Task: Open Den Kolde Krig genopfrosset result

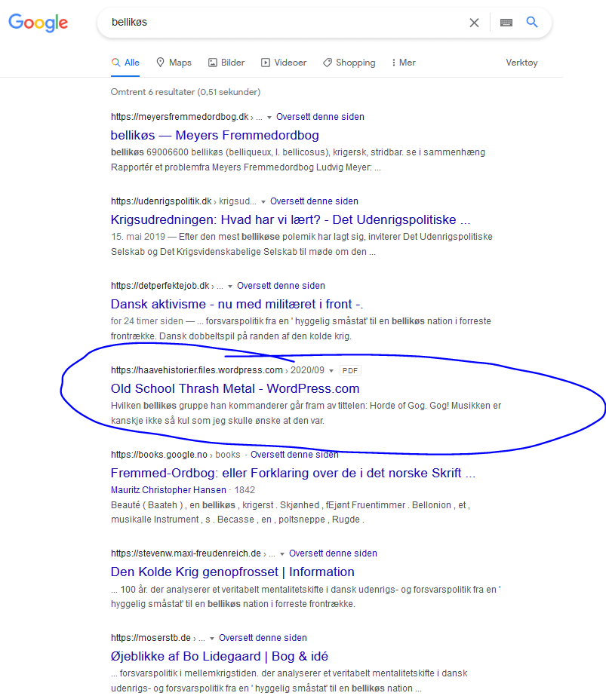Action: [232, 572]
